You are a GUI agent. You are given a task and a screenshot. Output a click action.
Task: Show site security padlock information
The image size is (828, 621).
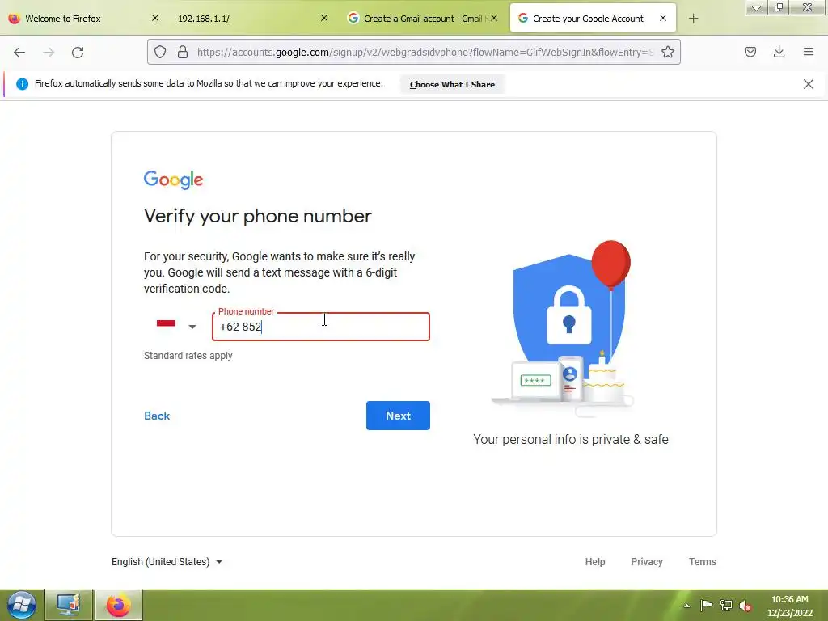pos(183,52)
